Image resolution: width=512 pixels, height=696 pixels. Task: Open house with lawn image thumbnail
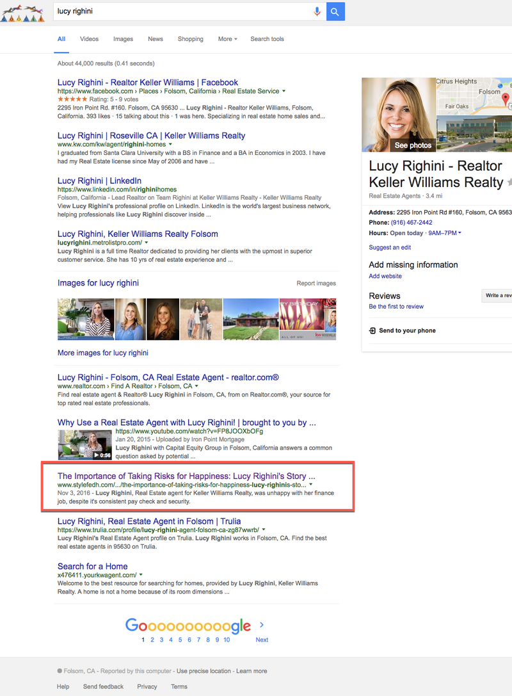(251, 319)
